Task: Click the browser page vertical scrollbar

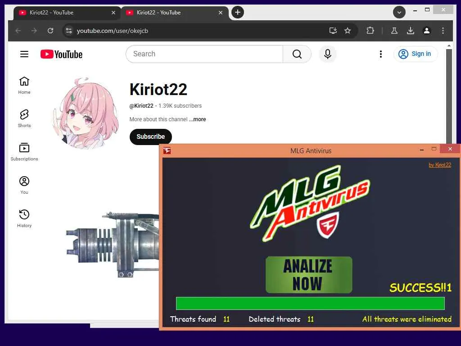Action: [449, 96]
